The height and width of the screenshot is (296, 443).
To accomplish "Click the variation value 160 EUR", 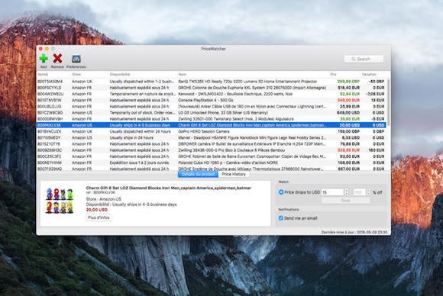I will [x=376, y=150].
